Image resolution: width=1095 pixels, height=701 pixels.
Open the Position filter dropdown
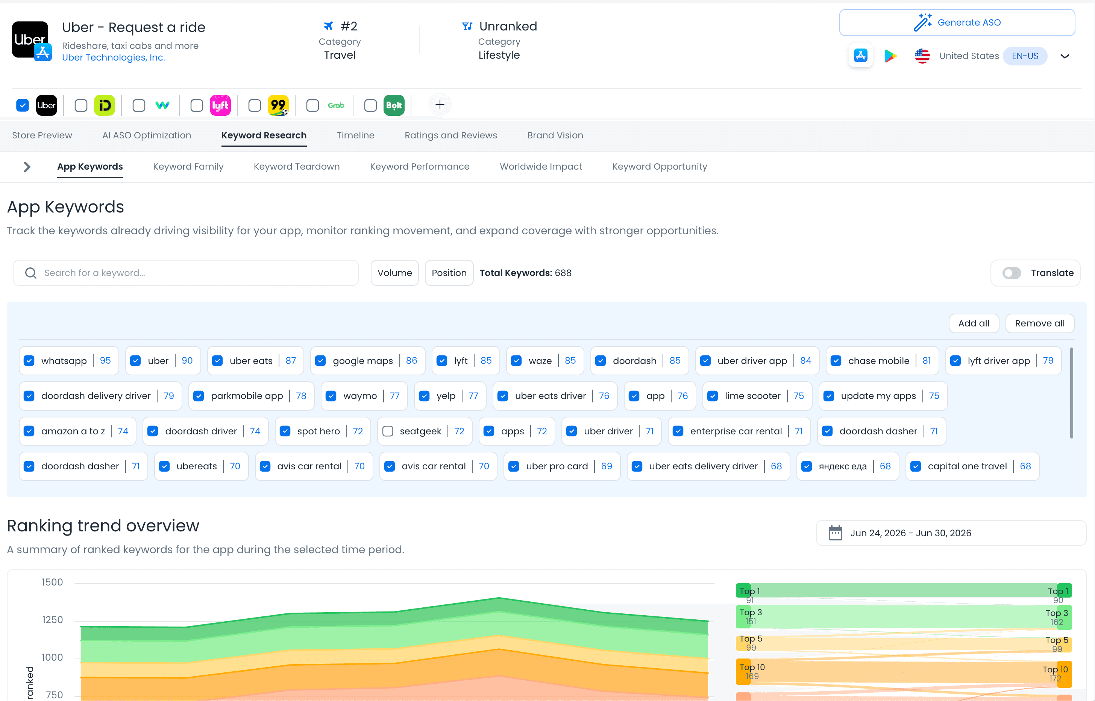tap(449, 273)
